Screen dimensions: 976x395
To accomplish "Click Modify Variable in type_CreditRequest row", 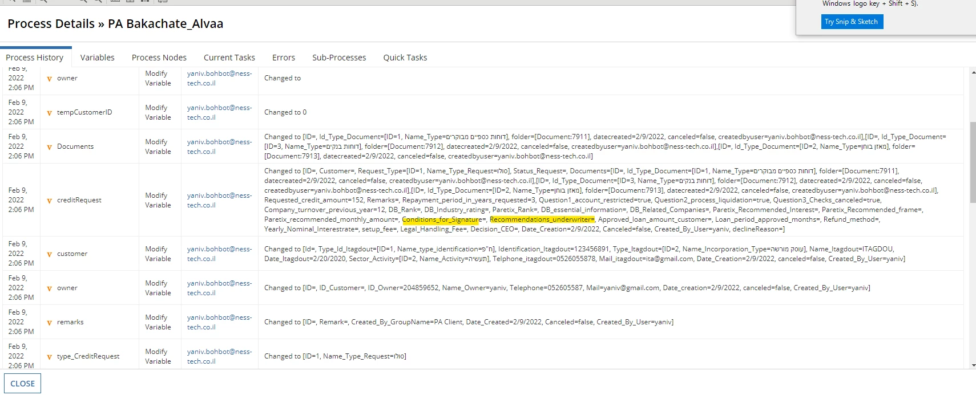I will pos(158,356).
